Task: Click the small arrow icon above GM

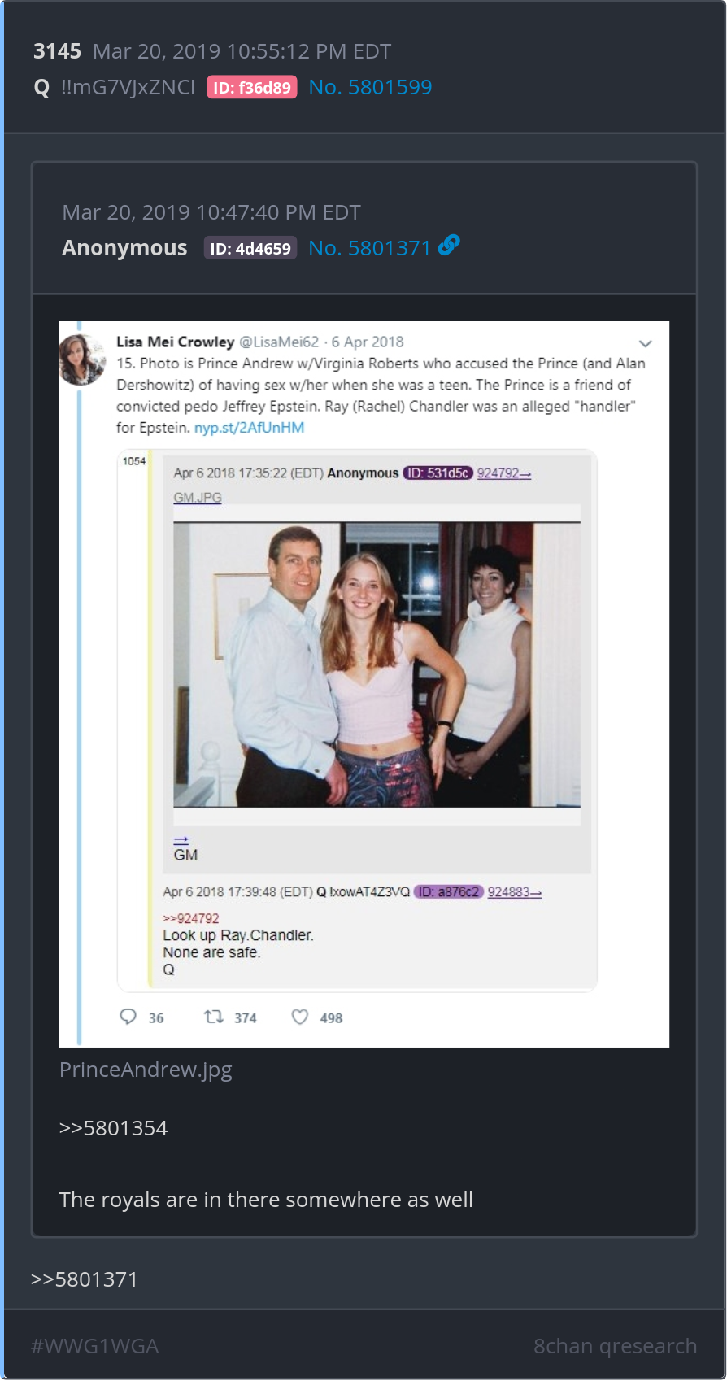Action: [x=181, y=840]
